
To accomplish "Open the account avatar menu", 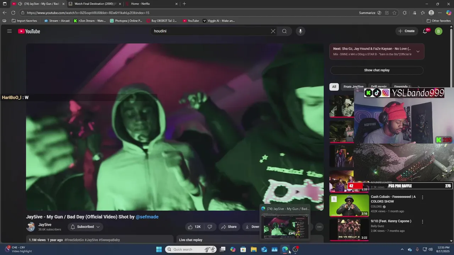I will pos(439,31).
